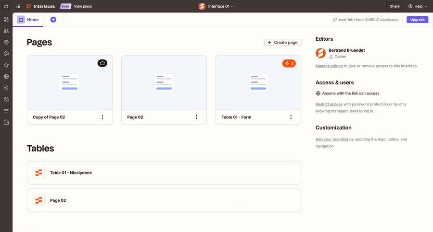
Task: Switch to the Home tab
Action: pos(28,20)
